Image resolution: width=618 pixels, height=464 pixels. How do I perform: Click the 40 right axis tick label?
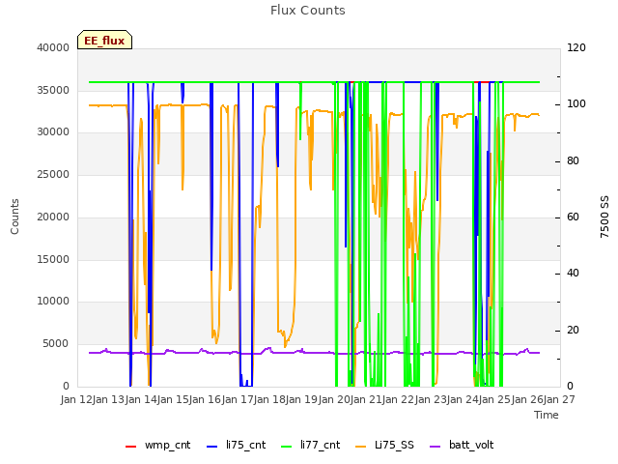coord(573,273)
